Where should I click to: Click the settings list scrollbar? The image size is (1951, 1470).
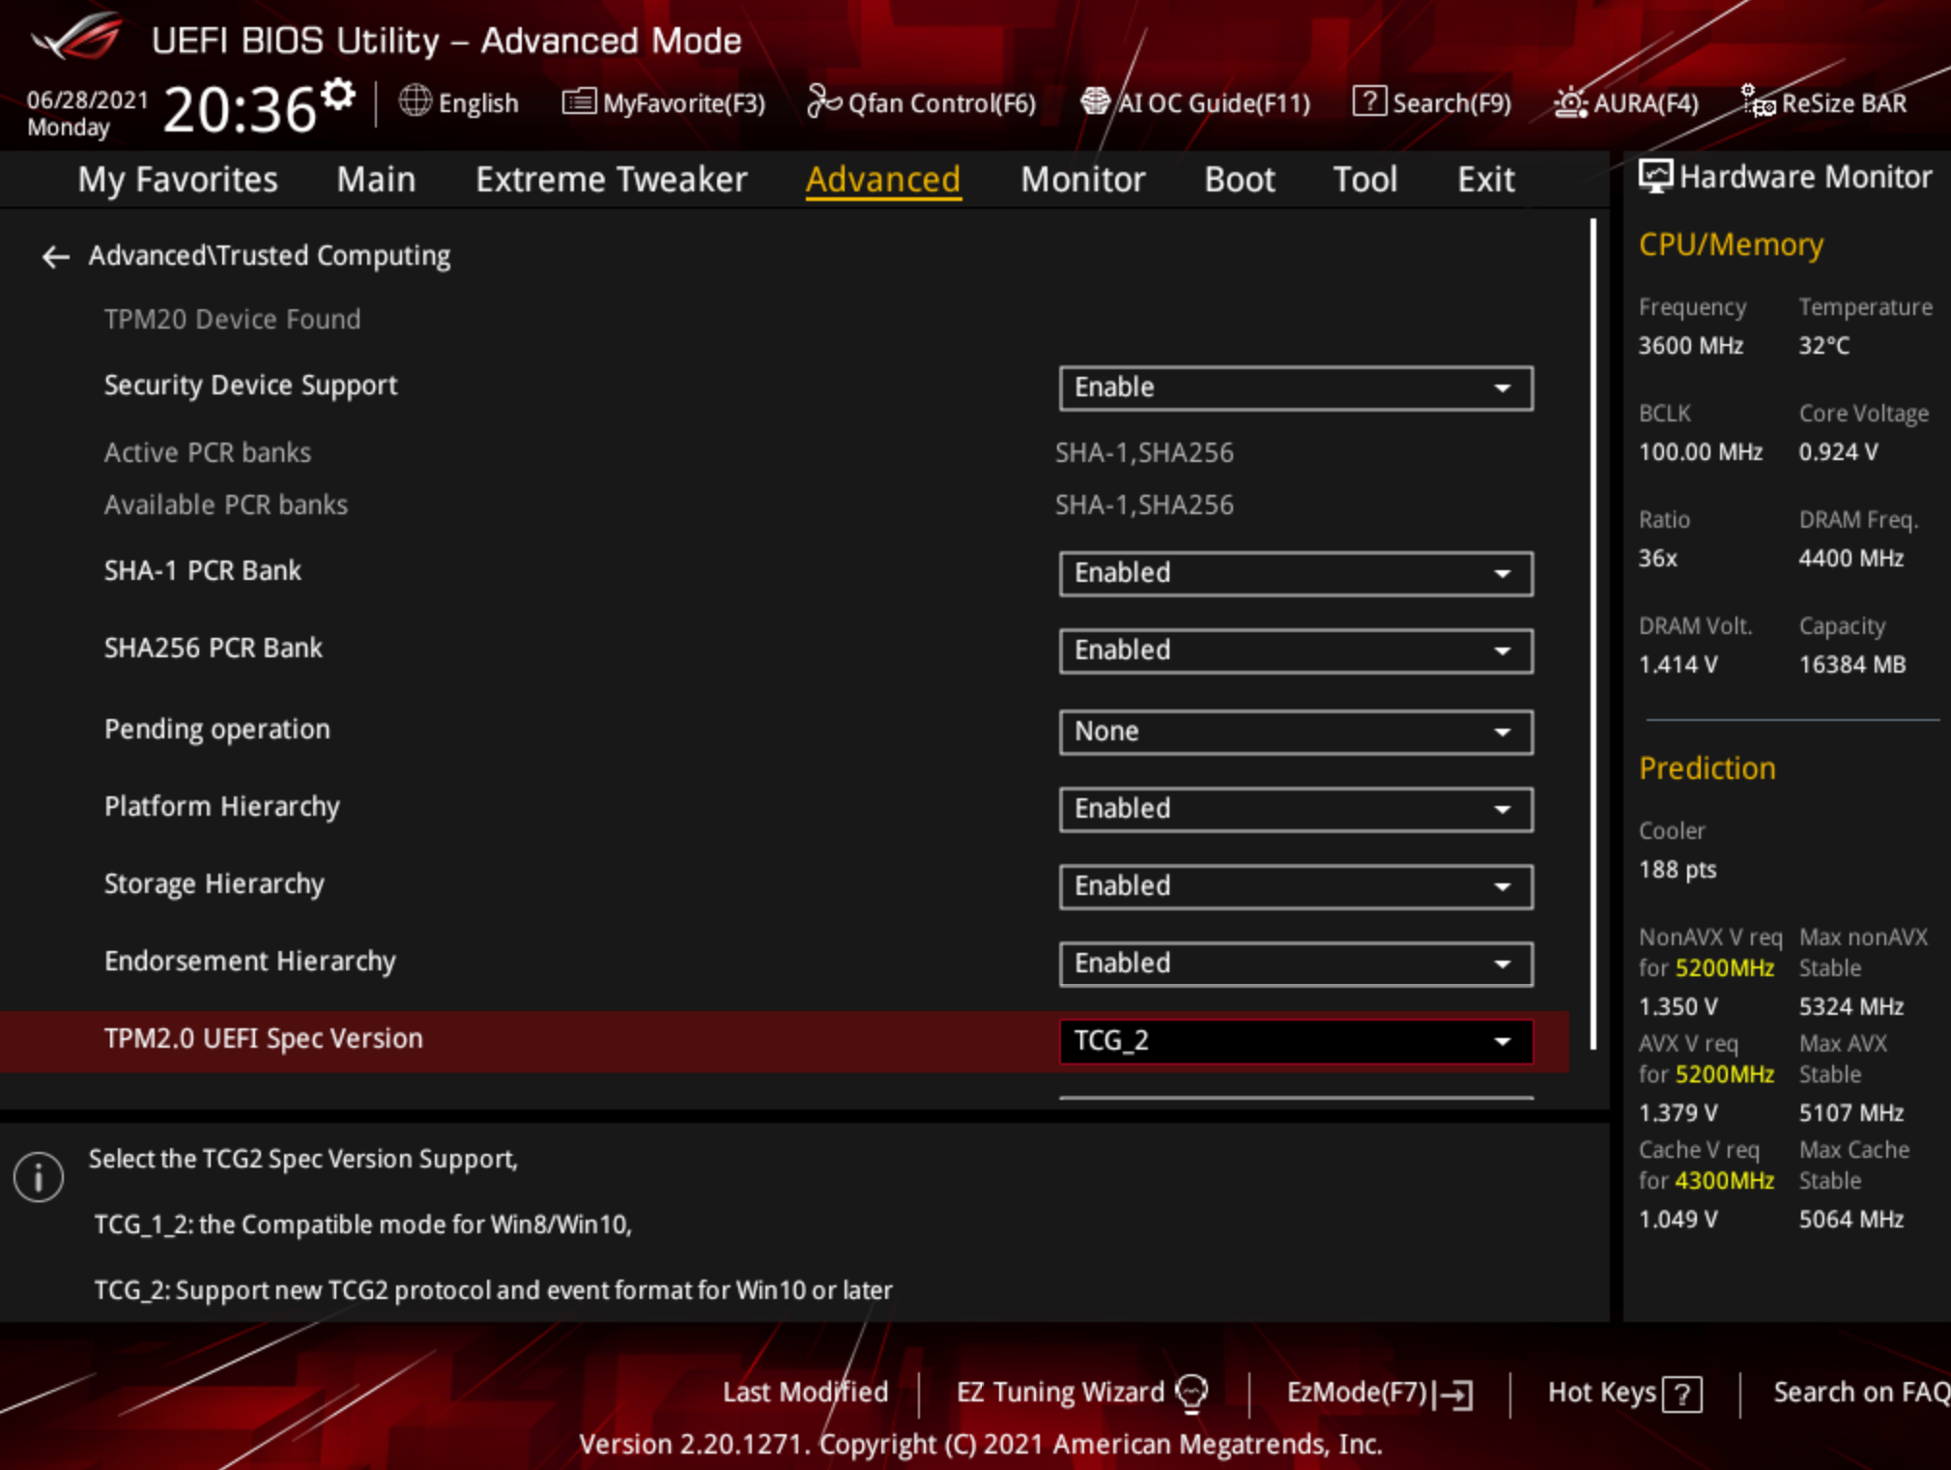(1592, 635)
